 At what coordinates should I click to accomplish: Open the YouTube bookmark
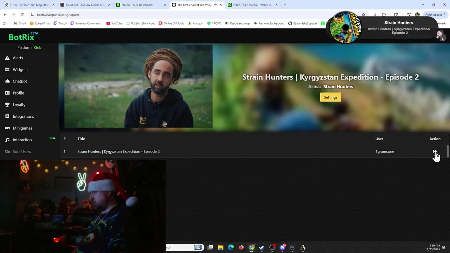click(114, 24)
